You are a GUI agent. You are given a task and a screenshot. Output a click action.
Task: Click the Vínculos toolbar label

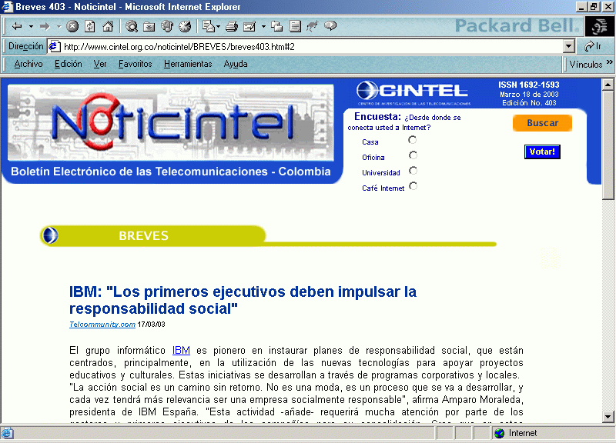[586, 65]
